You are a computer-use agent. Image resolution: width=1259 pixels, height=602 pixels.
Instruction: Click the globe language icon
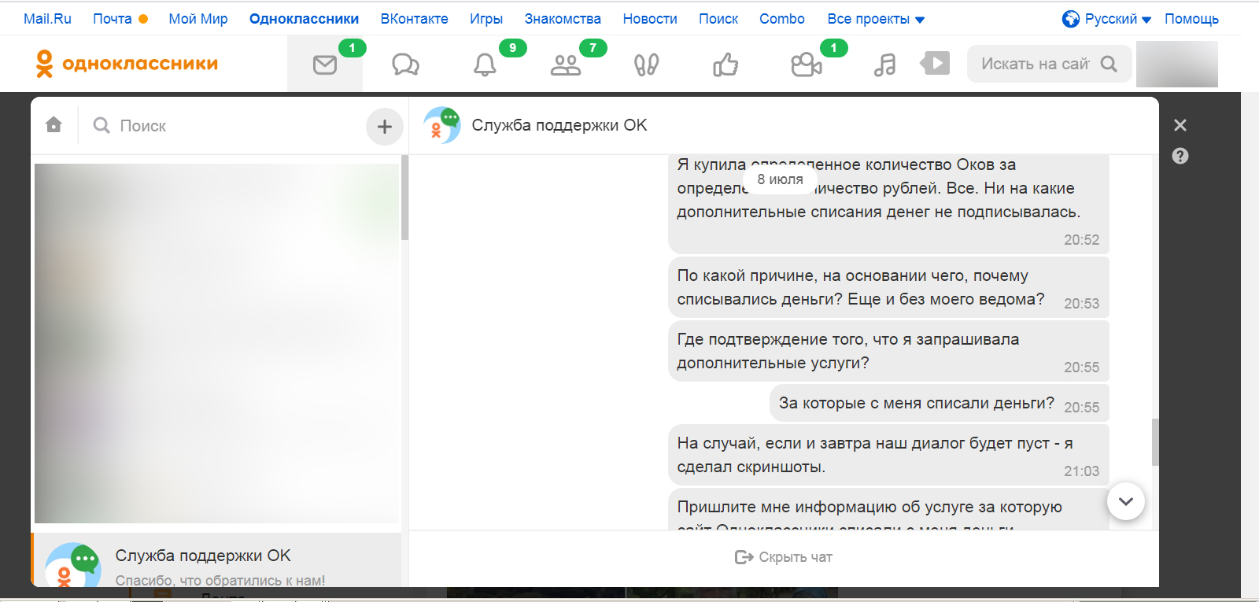1071,19
